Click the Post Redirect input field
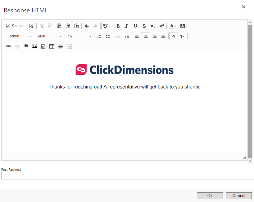The image size is (254, 202). (x=128, y=175)
